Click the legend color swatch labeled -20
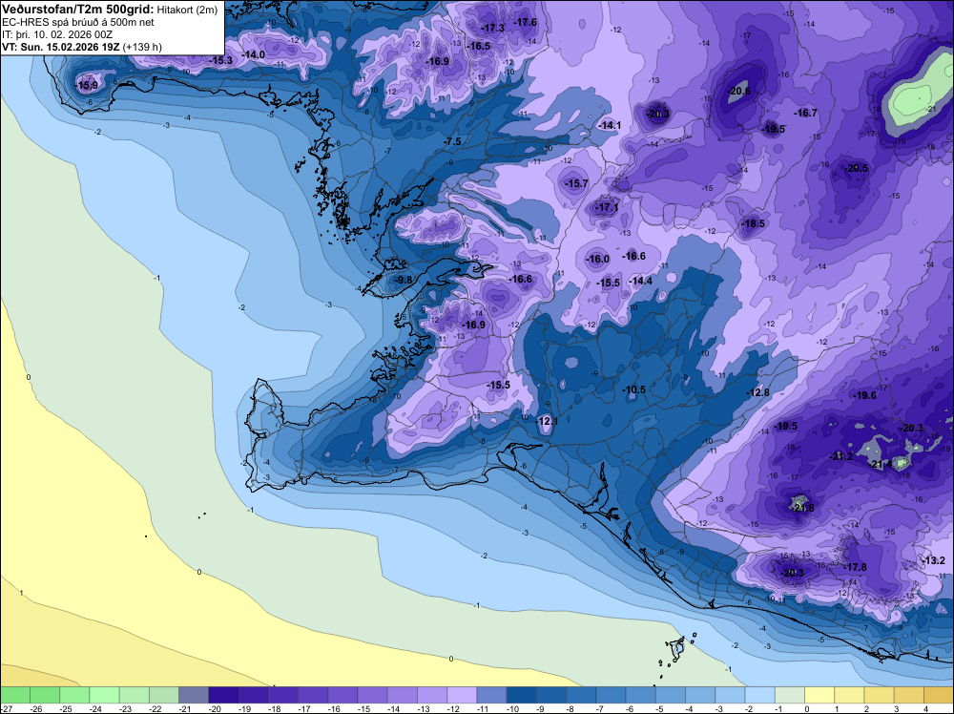The height and width of the screenshot is (714, 954). pyautogui.click(x=223, y=695)
